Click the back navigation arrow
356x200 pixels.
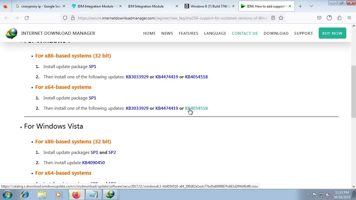(7, 18)
